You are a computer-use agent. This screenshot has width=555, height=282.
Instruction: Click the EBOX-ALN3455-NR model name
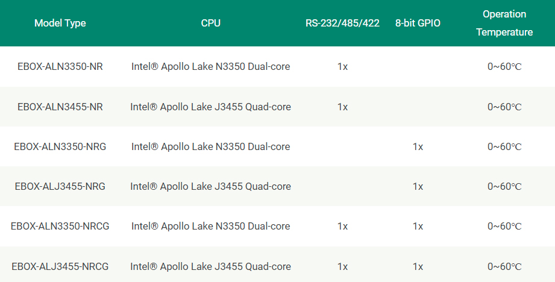tap(60, 107)
